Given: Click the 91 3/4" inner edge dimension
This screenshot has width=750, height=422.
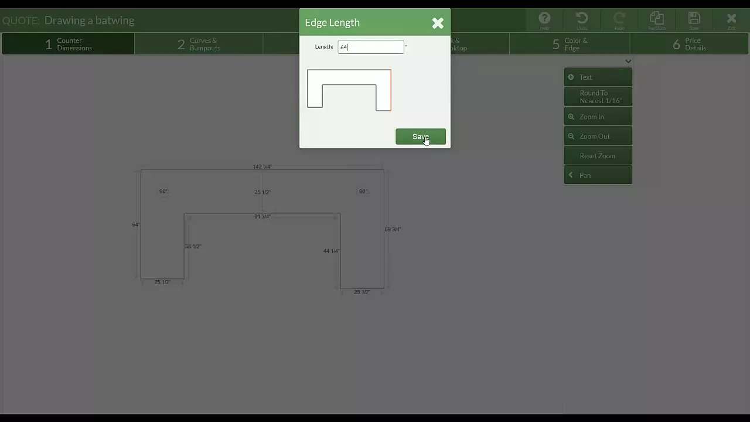Looking at the screenshot, I should click(x=262, y=216).
